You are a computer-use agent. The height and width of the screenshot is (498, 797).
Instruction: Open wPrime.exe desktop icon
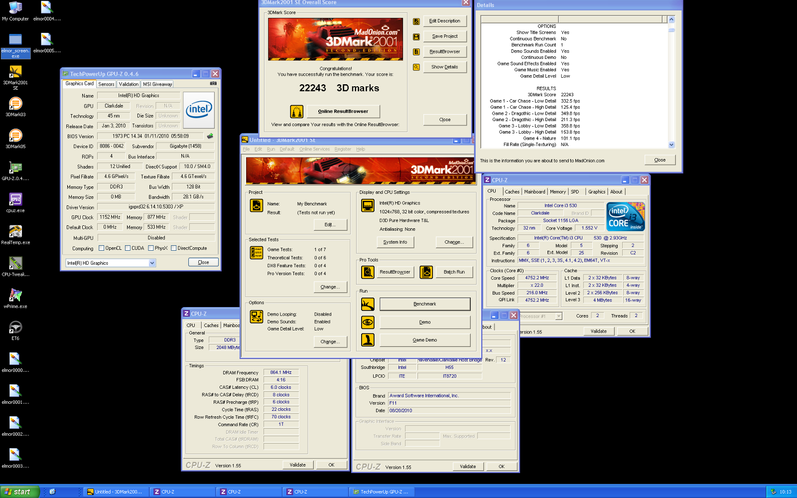(x=15, y=299)
